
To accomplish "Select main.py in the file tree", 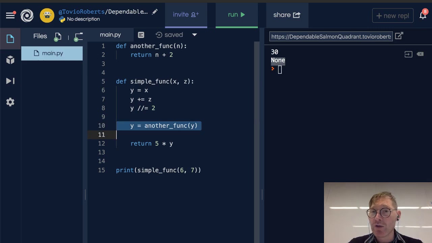I will pos(52,53).
